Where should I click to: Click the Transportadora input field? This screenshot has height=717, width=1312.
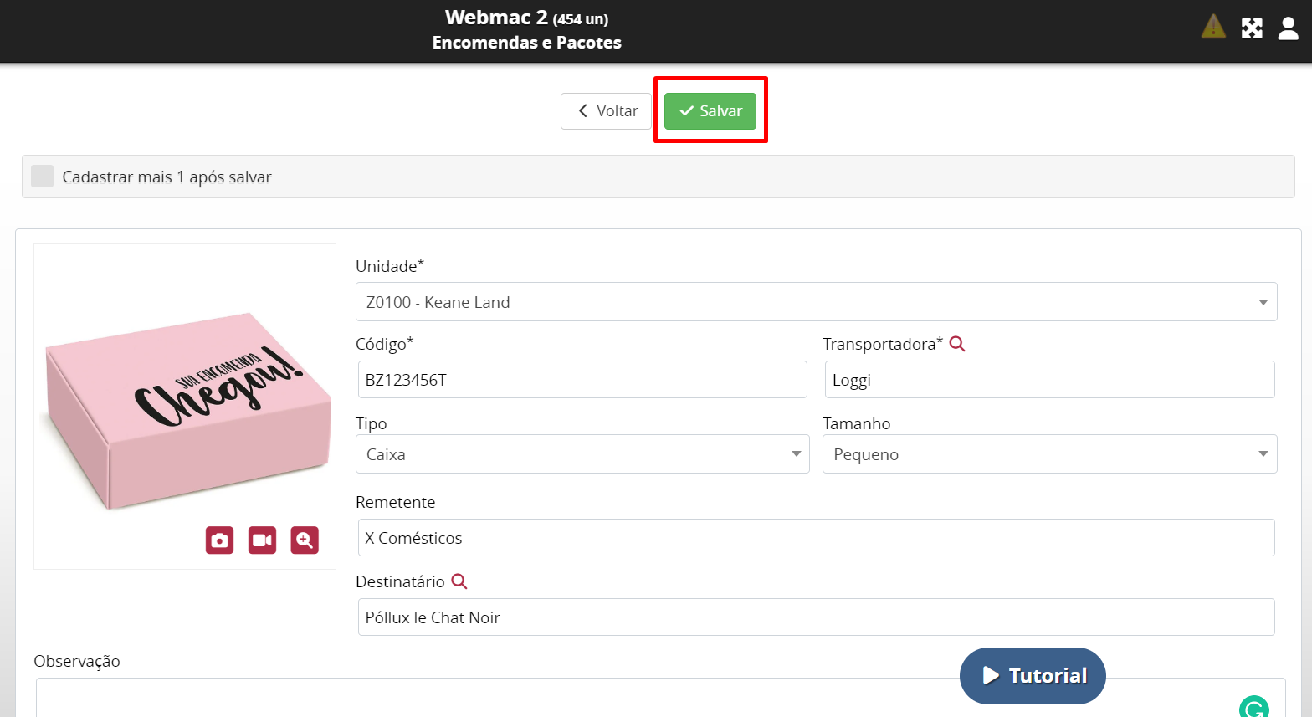click(1049, 380)
